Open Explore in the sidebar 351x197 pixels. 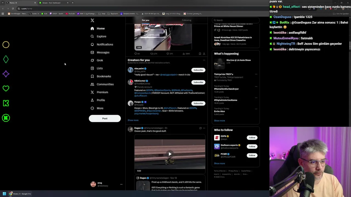[98, 36]
